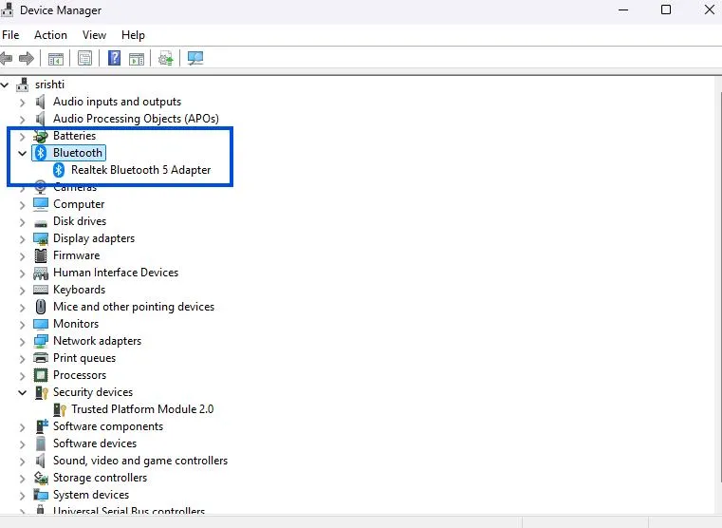Click the Bluetooth category icon
Viewport: 722px width, 528px height.
pyautogui.click(x=41, y=153)
